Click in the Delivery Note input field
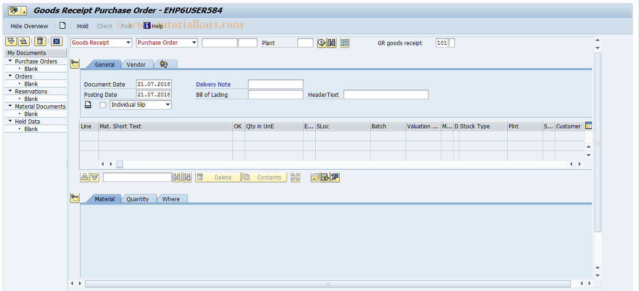 click(x=275, y=84)
